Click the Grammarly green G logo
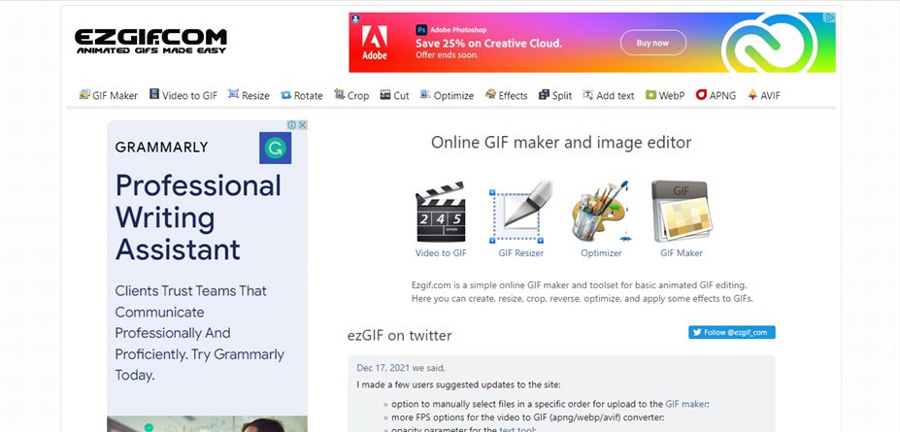The height and width of the screenshot is (432, 900). pos(276,149)
